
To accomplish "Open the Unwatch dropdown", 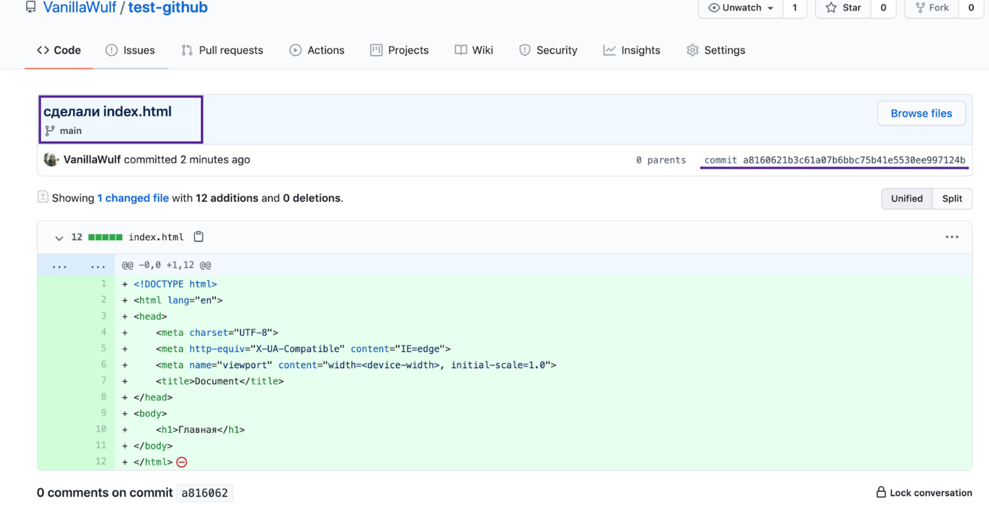I will click(741, 8).
